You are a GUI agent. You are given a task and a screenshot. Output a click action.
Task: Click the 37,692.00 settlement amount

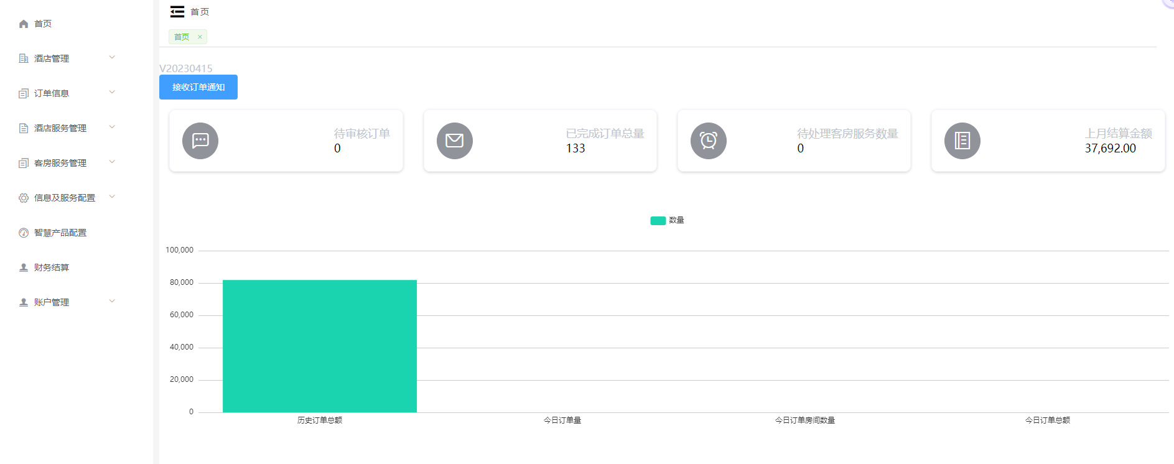pyautogui.click(x=1111, y=148)
